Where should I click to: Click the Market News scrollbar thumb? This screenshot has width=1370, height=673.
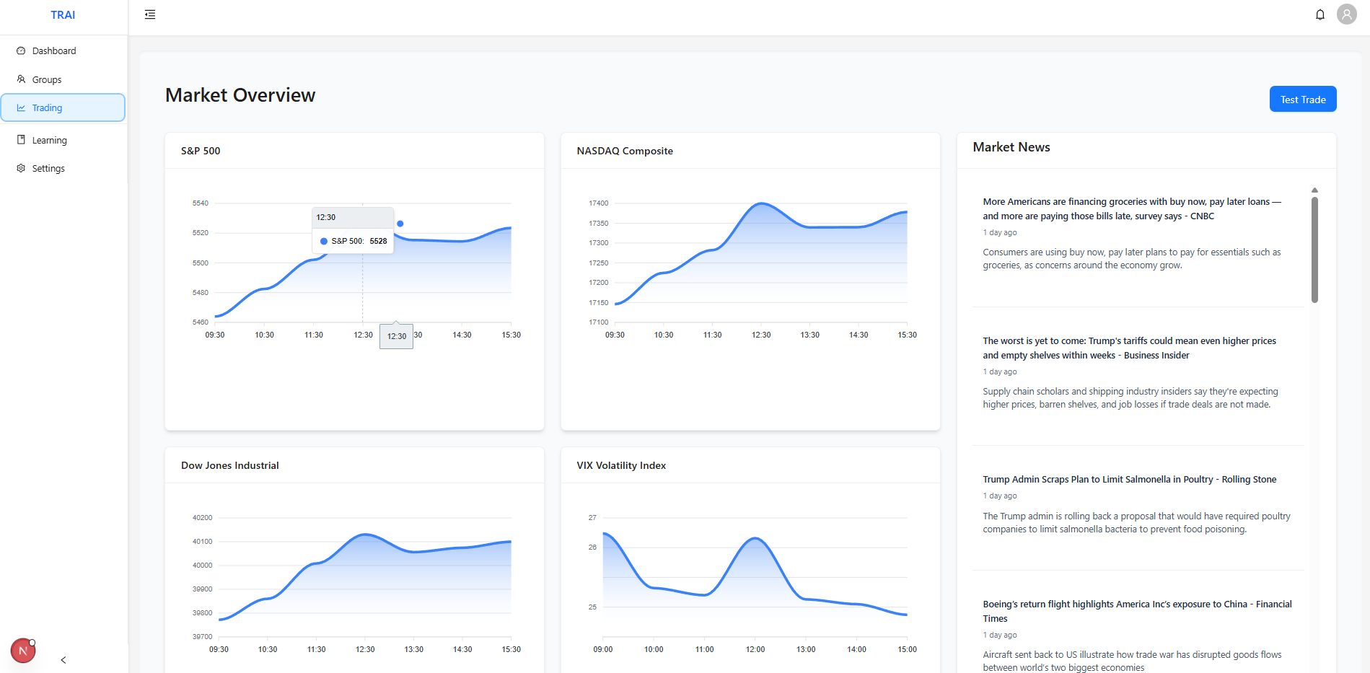click(1314, 250)
